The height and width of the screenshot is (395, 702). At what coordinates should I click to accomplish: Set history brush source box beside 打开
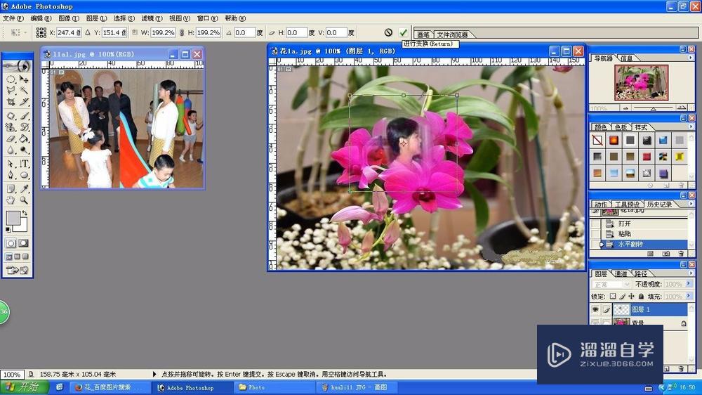click(x=595, y=224)
